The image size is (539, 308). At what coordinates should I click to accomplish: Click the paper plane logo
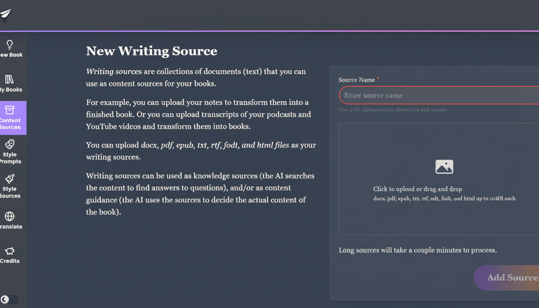coord(6,14)
